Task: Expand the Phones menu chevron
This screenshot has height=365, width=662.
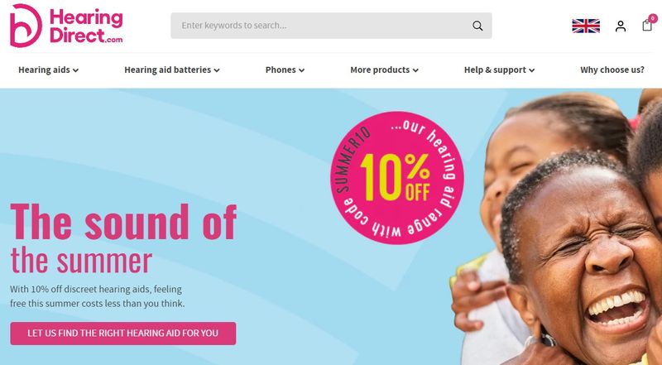Action: coord(301,70)
